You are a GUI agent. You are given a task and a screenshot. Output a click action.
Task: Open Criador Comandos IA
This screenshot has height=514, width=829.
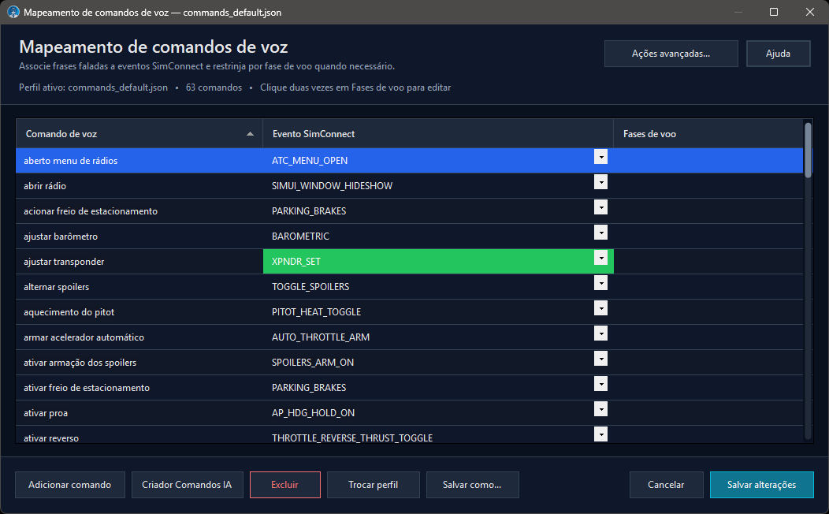pyautogui.click(x=188, y=485)
